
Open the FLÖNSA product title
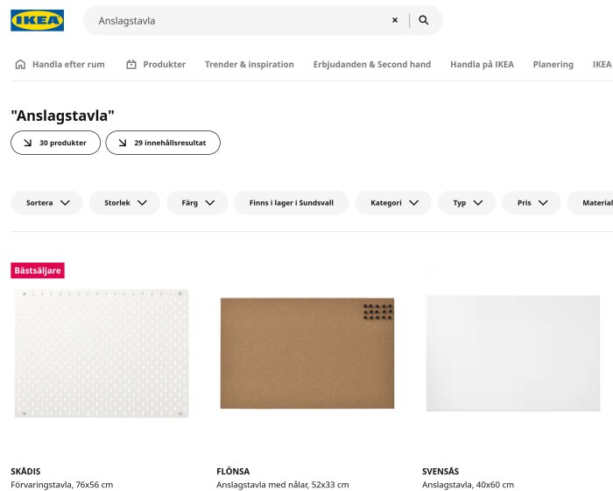pyautogui.click(x=233, y=472)
